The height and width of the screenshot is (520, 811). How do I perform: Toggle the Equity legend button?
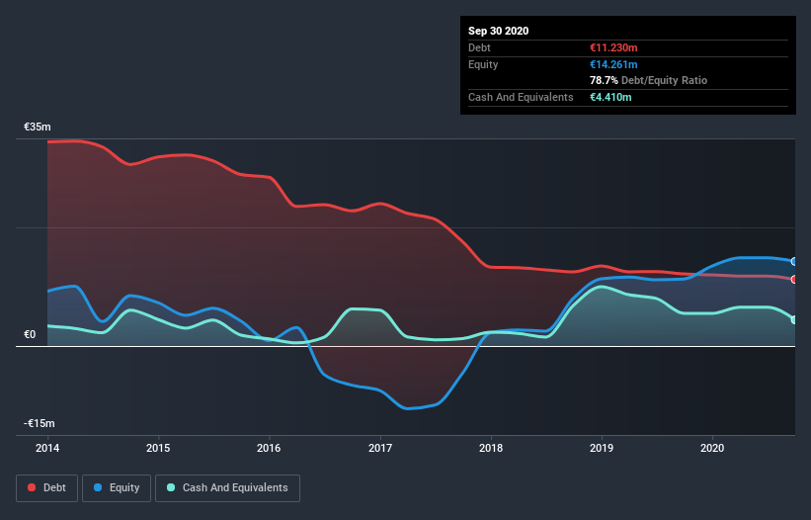pyautogui.click(x=117, y=488)
